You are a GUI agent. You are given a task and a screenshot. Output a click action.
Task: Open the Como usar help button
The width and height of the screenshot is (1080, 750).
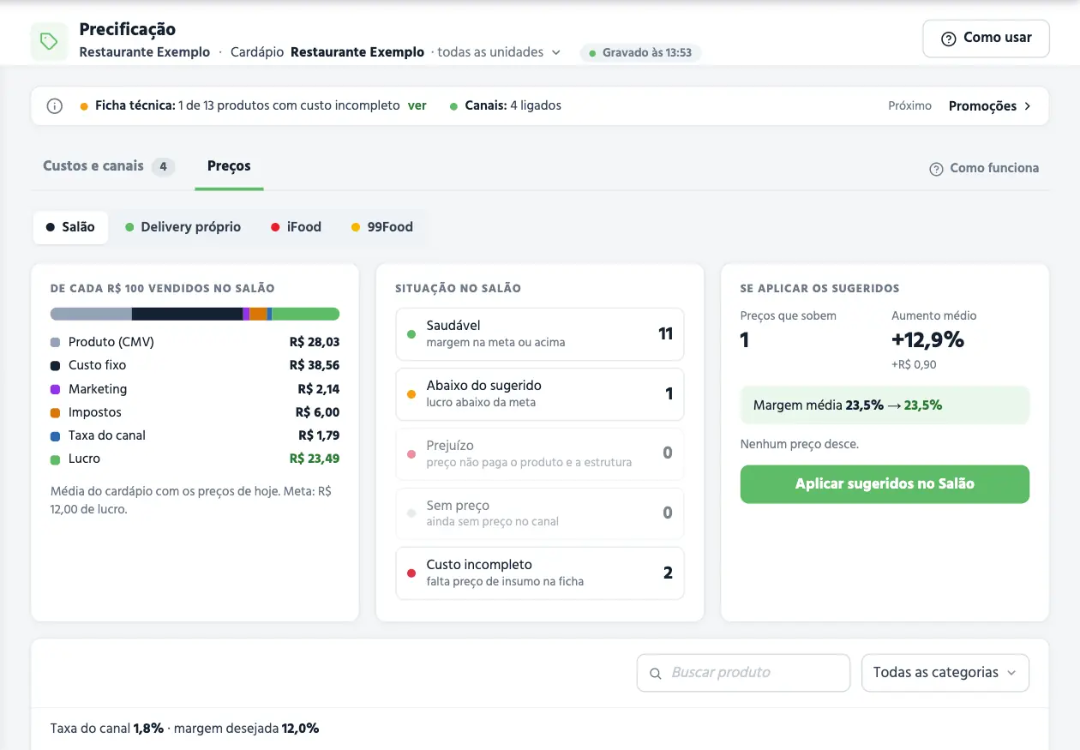986,39
